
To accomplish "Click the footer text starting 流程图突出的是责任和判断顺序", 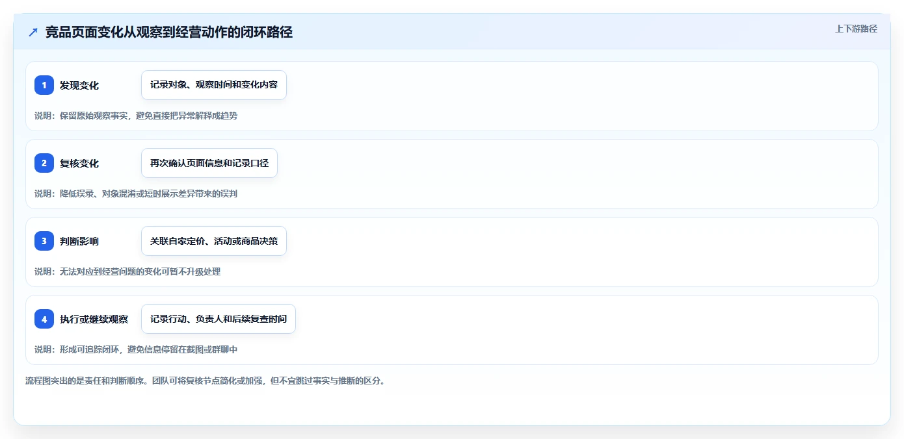I will tap(206, 381).
